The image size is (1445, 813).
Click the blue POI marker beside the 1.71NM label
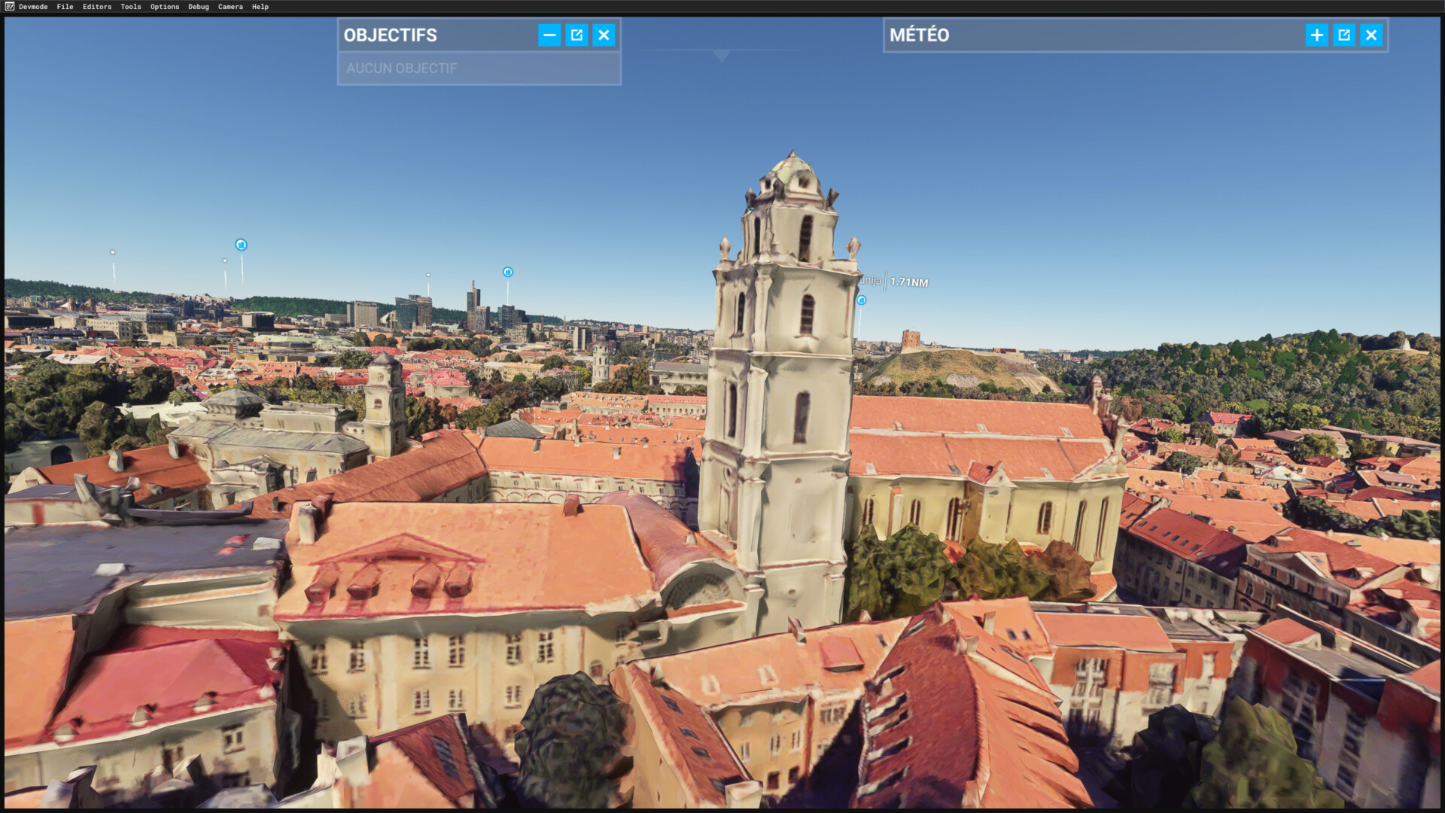[x=861, y=300]
